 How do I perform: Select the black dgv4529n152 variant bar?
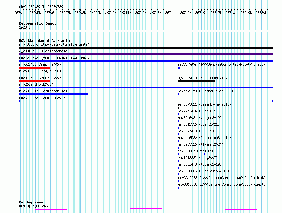196,81
